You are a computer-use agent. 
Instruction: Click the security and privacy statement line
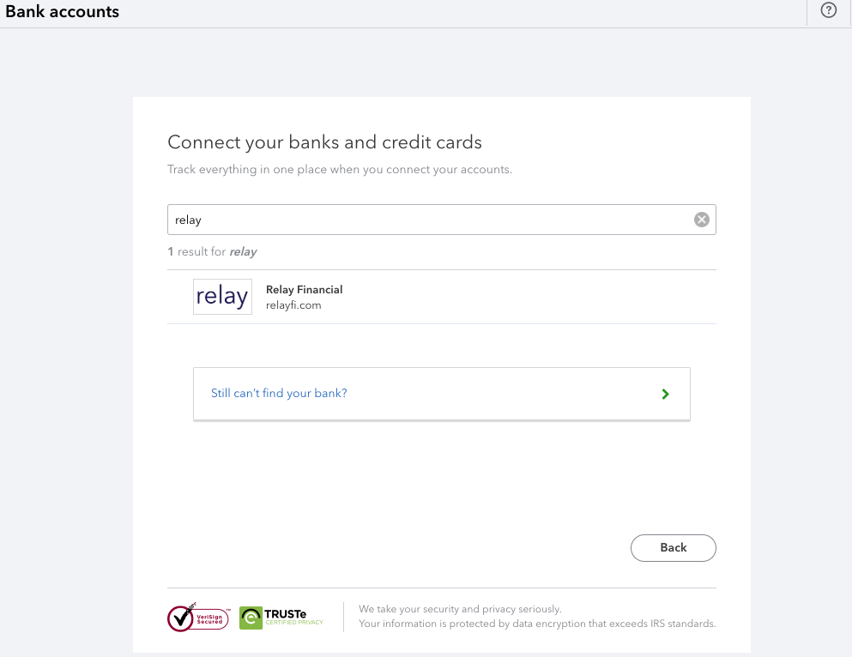(460, 609)
